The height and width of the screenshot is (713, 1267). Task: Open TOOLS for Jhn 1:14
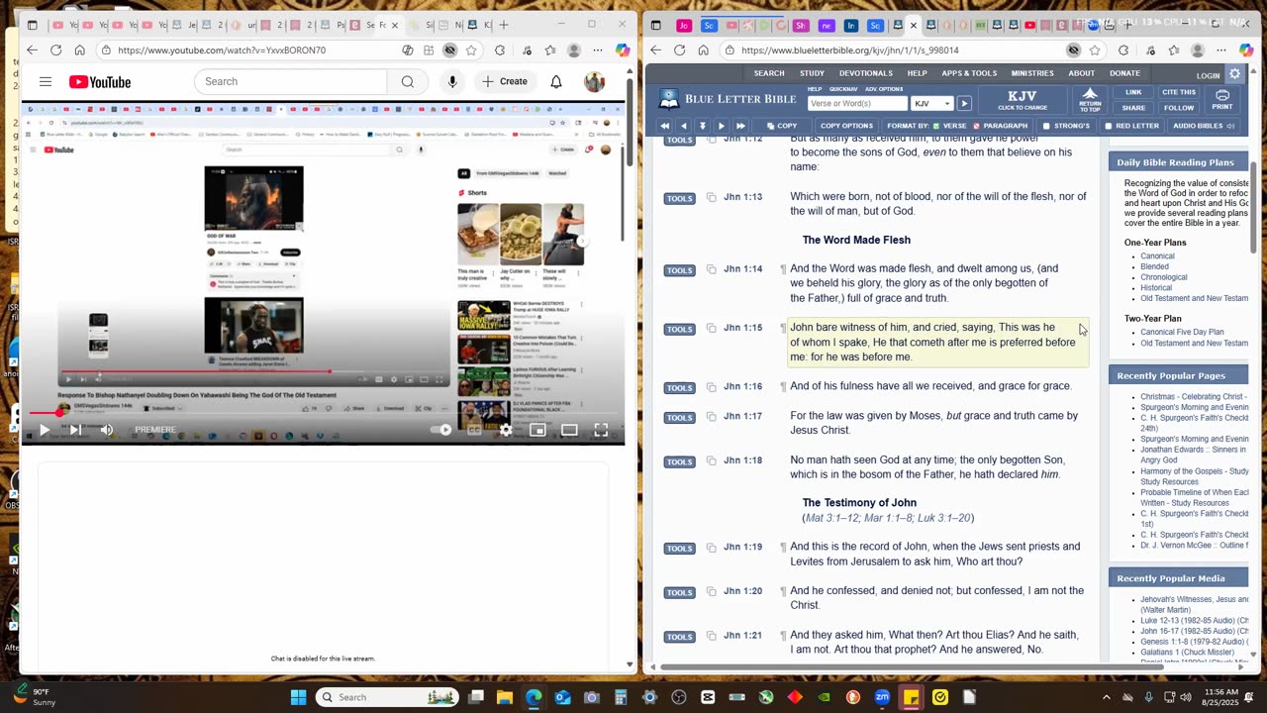(x=679, y=270)
